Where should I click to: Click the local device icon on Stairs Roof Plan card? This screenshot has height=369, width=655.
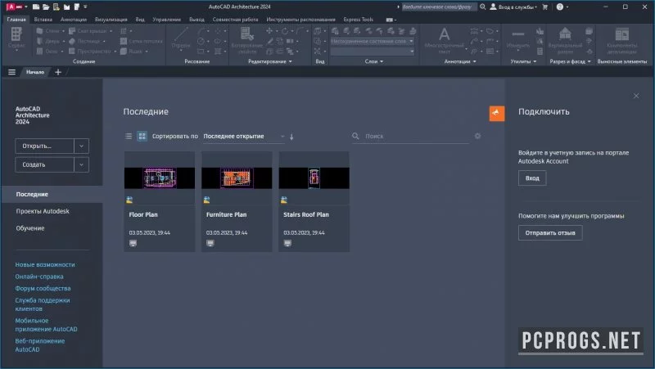point(287,243)
